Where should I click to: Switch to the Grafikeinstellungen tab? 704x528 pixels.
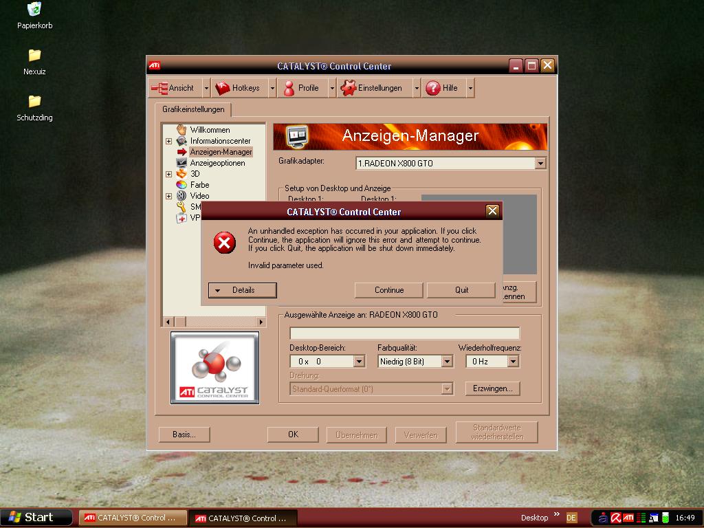(193, 109)
